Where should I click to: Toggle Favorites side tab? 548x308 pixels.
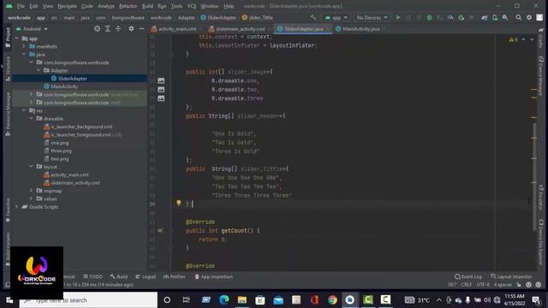pyautogui.click(x=8, y=210)
